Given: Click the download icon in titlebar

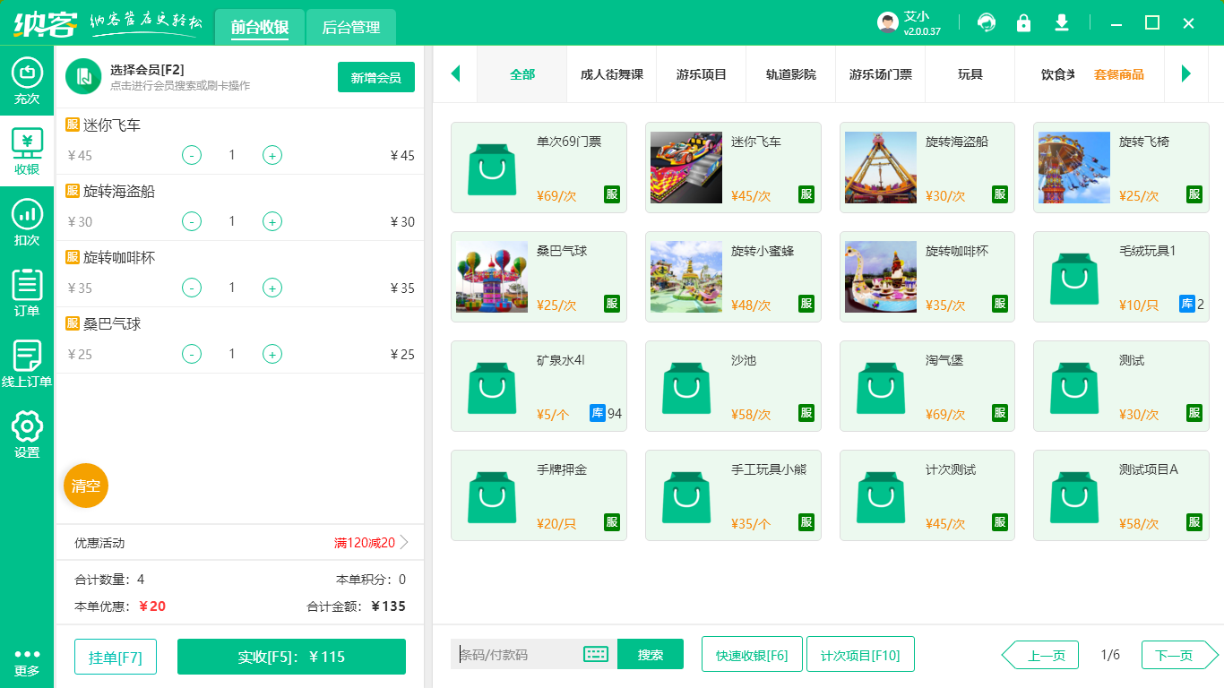Looking at the screenshot, I should click(1061, 22).
